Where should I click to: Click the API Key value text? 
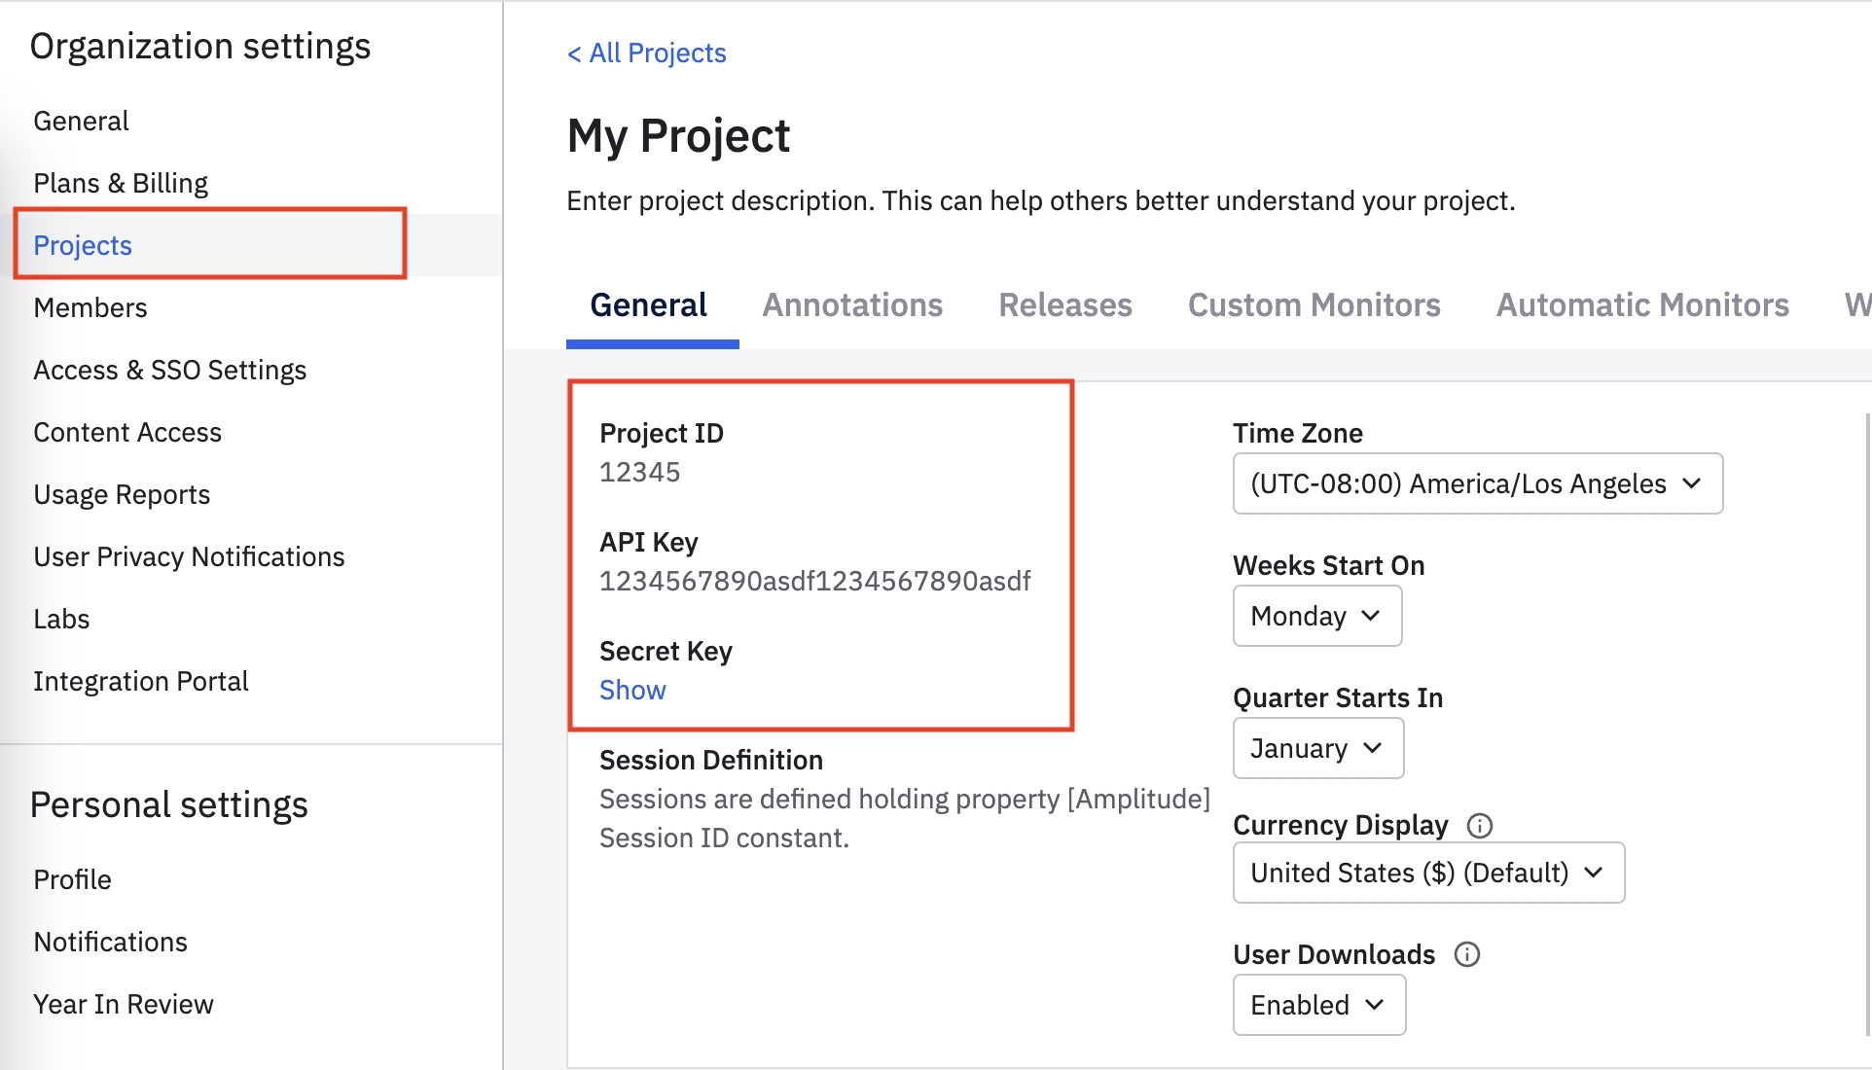coord(814,581)
